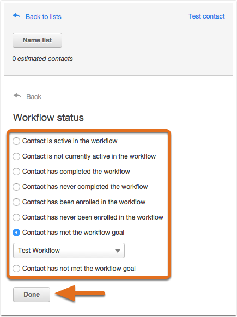The height and width of the screenshot is (317, 237).
Task: Go to Back to lists link
Action: (43, 16)
